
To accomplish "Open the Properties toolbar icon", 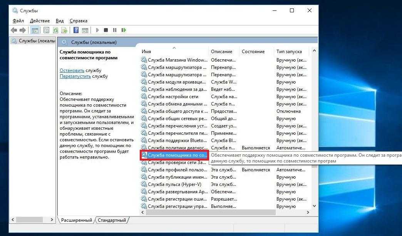I will [47, 30].
